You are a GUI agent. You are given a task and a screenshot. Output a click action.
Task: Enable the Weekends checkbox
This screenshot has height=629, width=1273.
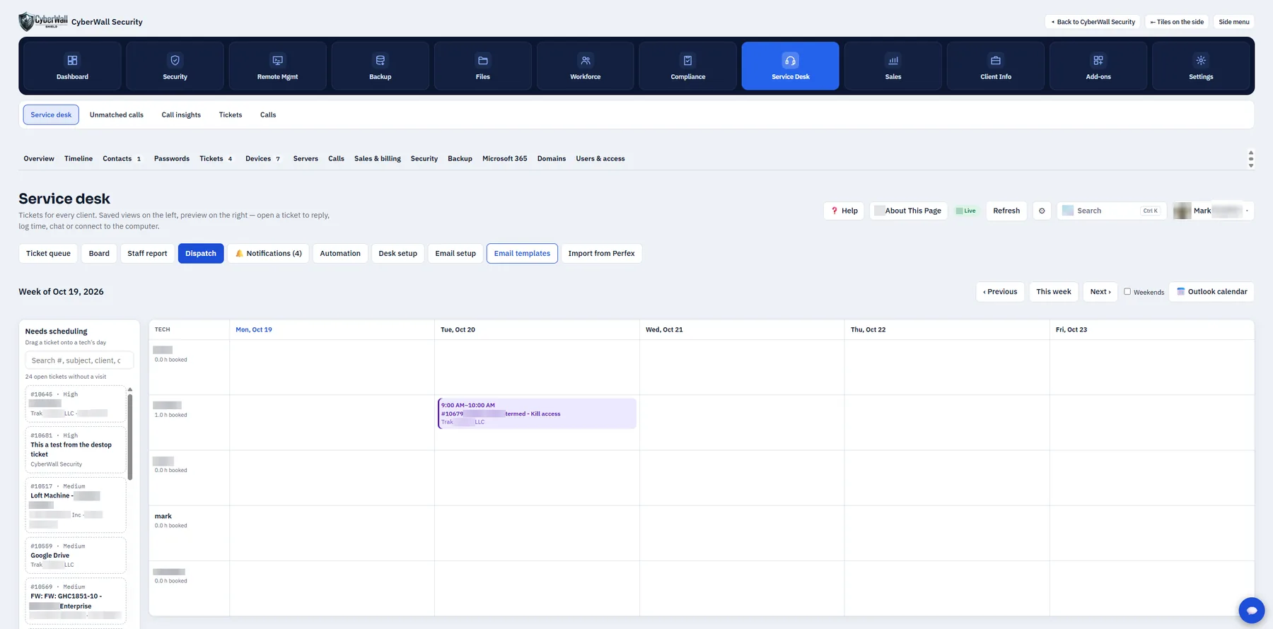(x=1127, y=291)
